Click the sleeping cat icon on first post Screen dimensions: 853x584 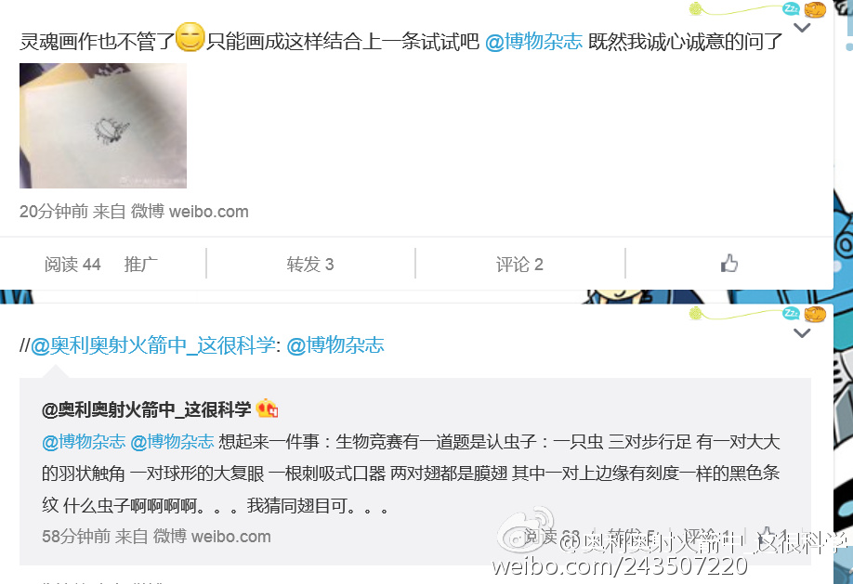815,9
